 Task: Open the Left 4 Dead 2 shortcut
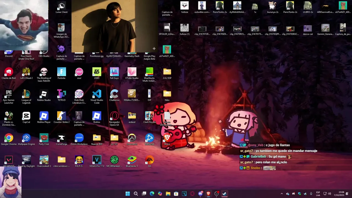[26, 74]
